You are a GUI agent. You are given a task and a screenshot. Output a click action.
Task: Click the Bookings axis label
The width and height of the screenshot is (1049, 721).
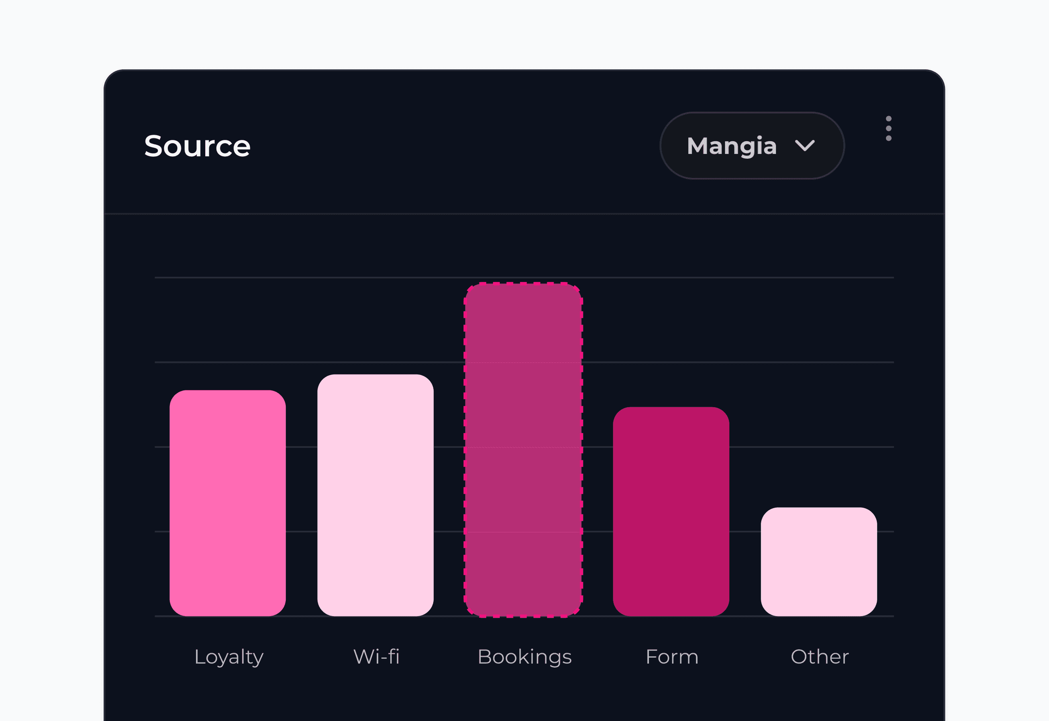524,657
